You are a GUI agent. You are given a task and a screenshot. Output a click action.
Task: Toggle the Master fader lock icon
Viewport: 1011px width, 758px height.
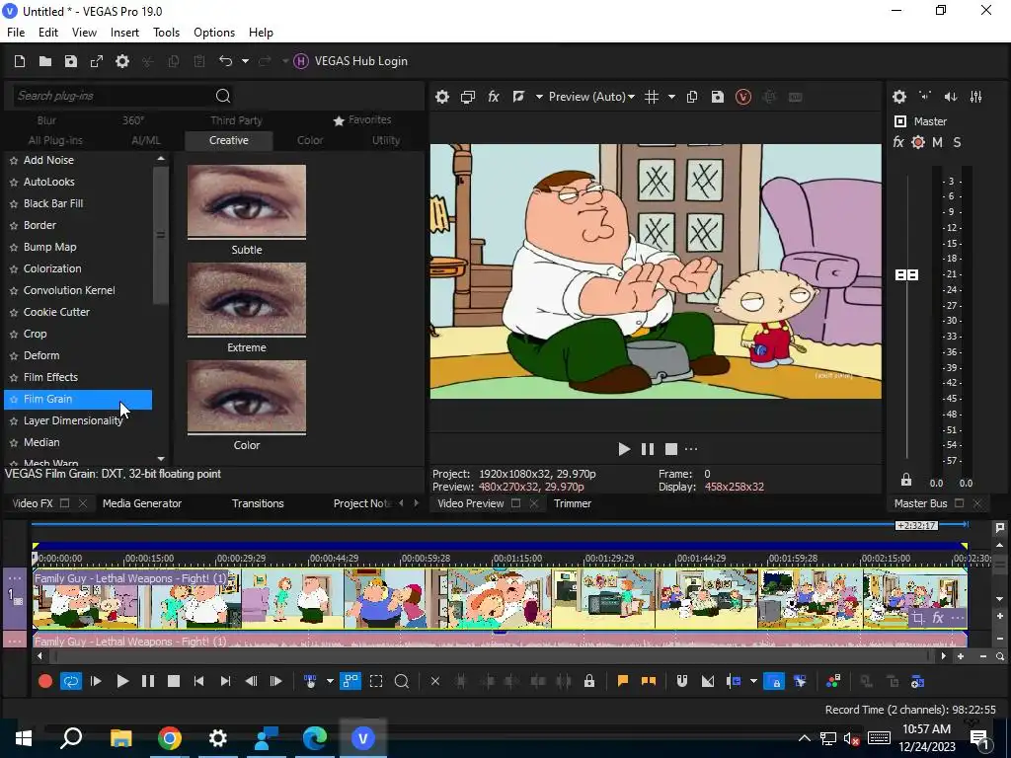[906, 480]
